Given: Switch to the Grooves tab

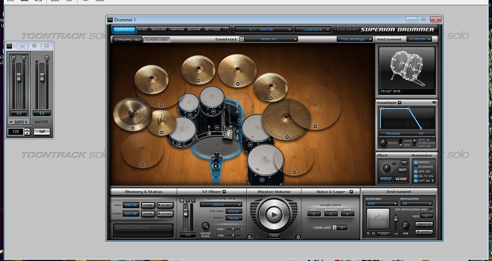Looking at the screenshot, I should [x=159, y=30].
